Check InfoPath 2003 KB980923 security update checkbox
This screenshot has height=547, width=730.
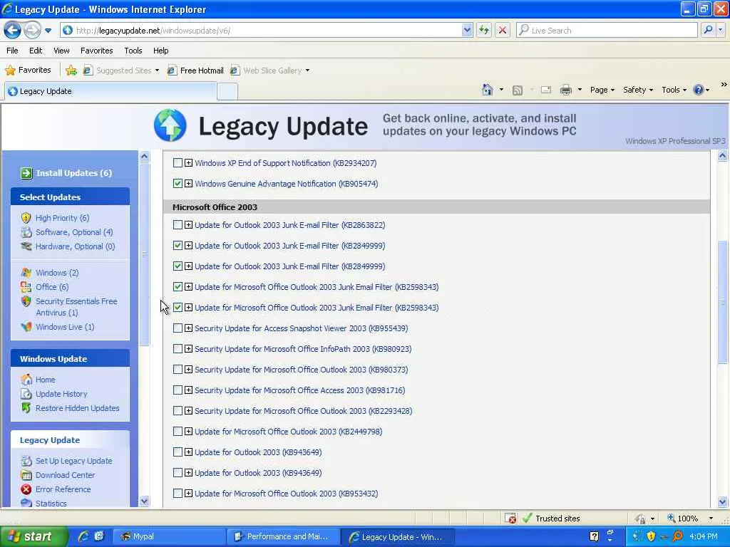[x=178, y=348]
